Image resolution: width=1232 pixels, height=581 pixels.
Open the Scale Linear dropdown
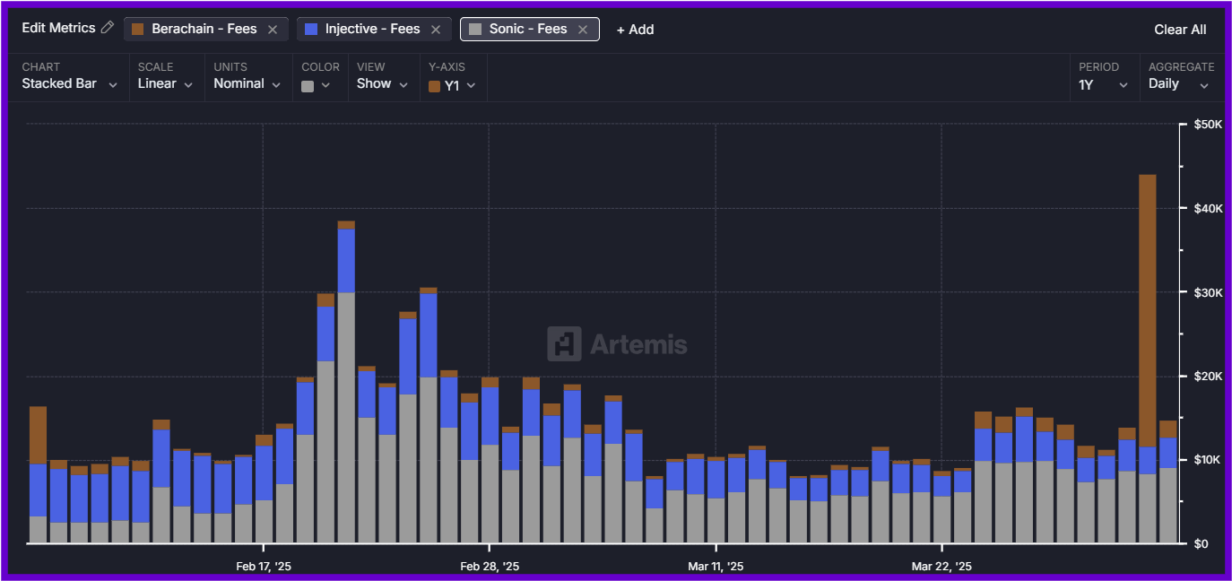tap(165, 84)
